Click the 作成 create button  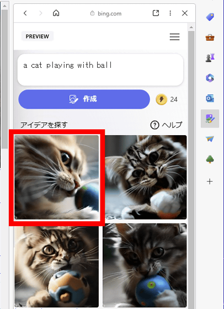(84, 99)
